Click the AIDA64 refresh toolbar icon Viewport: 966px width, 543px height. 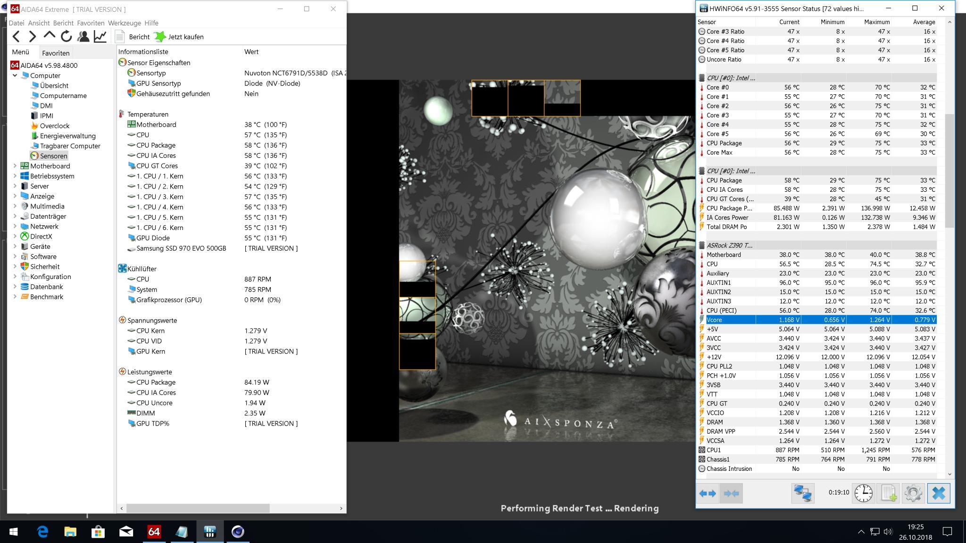pyautogui.click(x=66, y=36)
